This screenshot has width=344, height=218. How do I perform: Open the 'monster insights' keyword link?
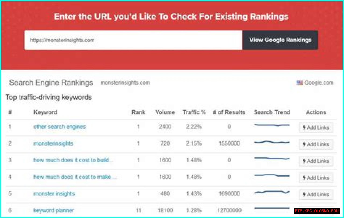point(54,194)
